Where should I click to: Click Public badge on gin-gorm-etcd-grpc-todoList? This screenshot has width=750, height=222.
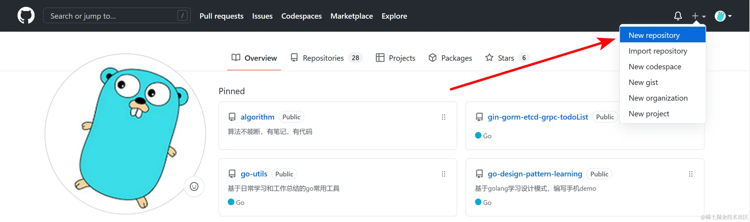tap(605, 117)
